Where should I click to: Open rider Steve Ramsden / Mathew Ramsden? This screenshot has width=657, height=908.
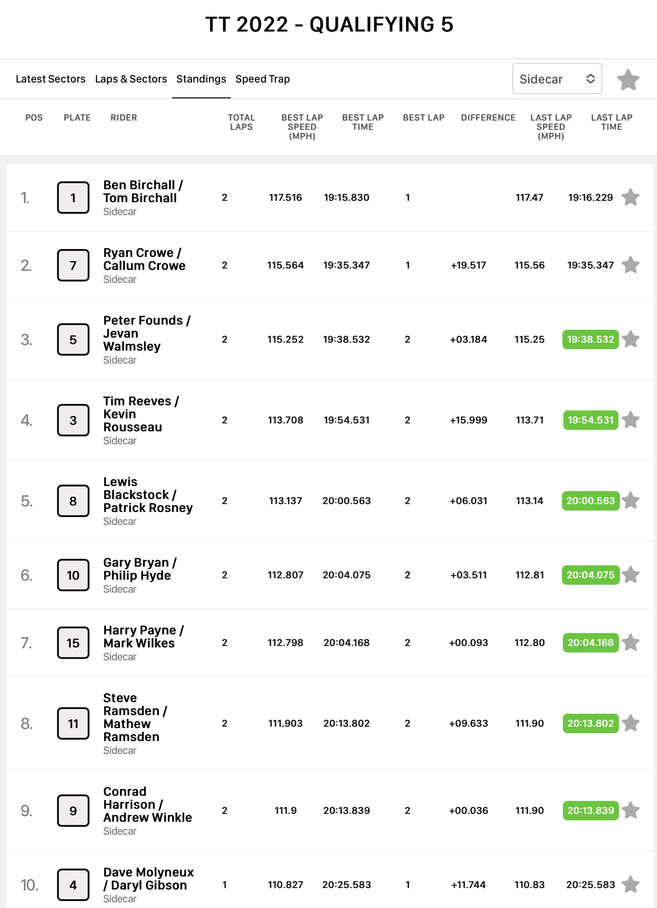coord(135,717)
